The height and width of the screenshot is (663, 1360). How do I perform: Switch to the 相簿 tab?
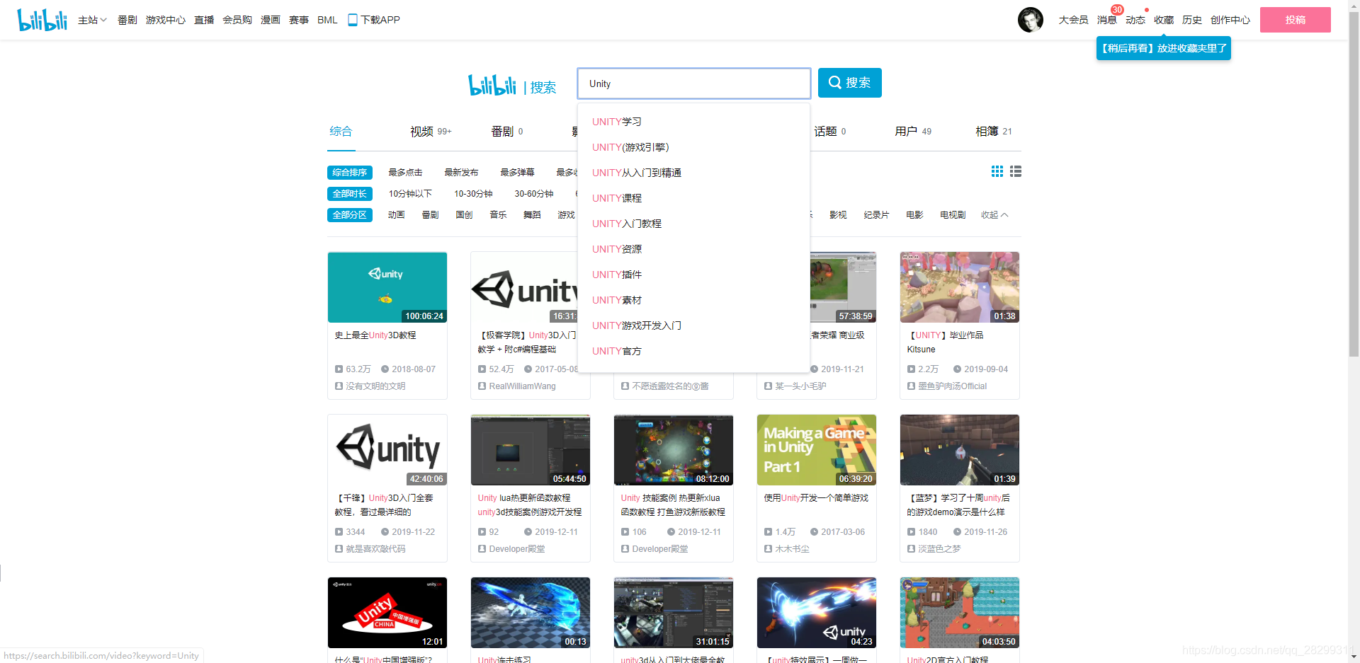tap(994, 132)
